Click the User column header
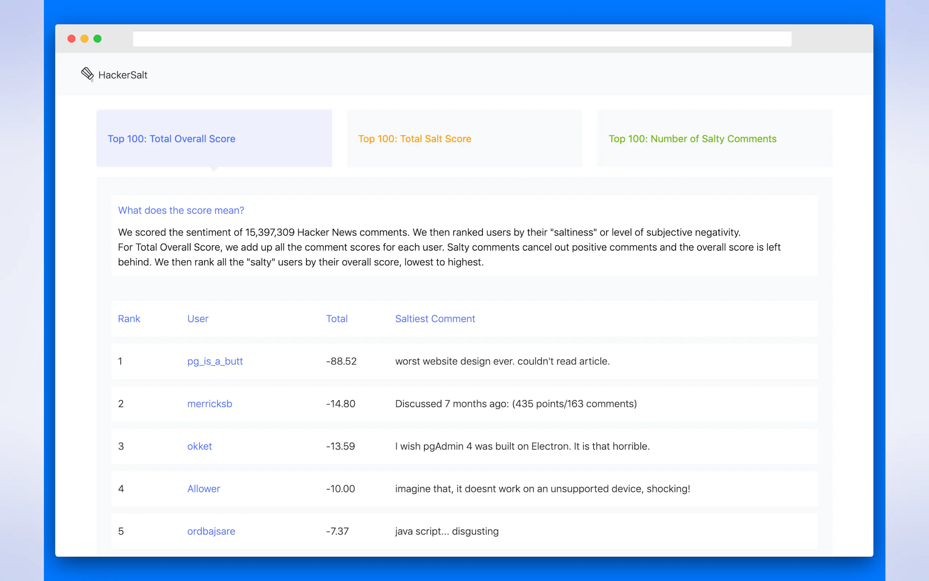The height and width of the screenshot is (581, 929). [198, 319]
